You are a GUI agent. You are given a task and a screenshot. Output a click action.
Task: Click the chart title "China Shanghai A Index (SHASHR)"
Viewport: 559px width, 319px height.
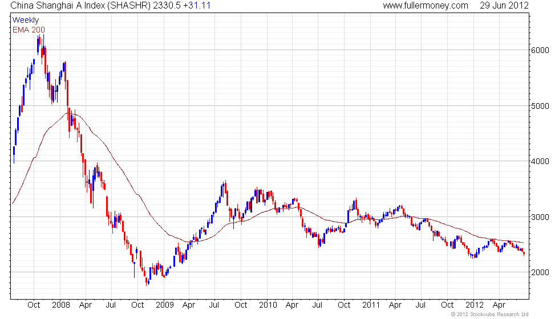[x=80, y=5]
